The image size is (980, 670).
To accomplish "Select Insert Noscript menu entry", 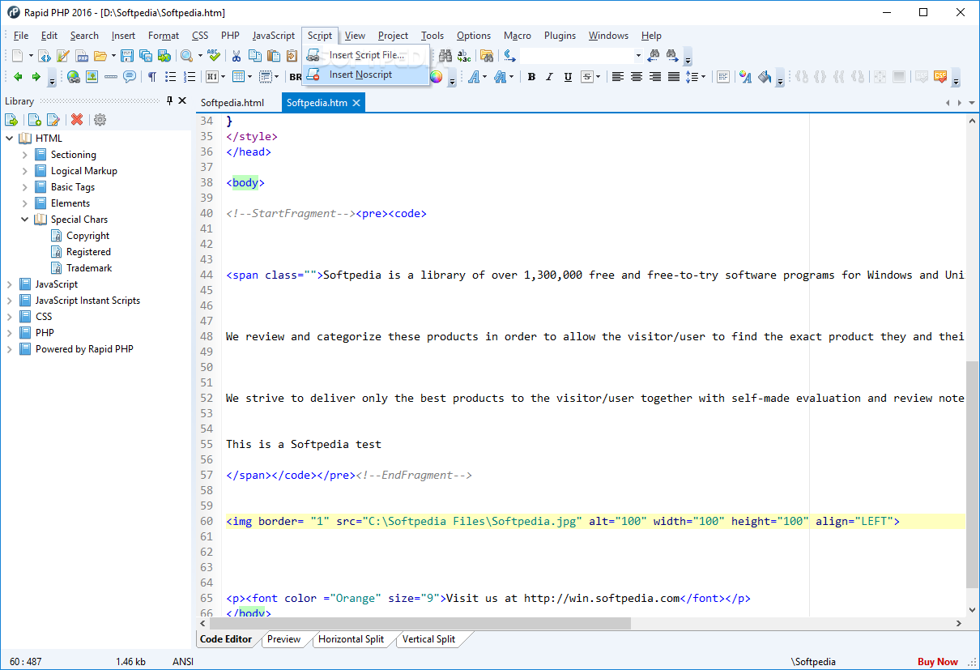I will [x=365, y=75].
